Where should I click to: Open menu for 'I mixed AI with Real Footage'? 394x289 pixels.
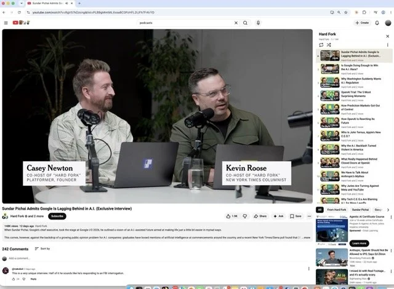[391, 271]
